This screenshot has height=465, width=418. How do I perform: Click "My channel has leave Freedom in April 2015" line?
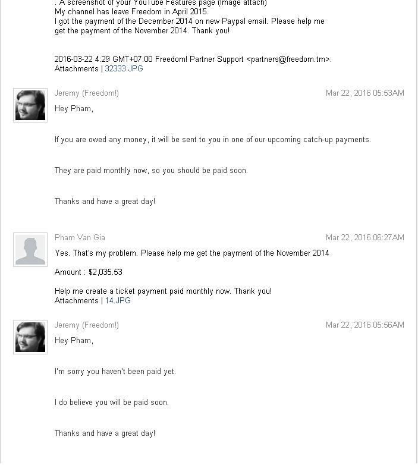tap(131, 12)
